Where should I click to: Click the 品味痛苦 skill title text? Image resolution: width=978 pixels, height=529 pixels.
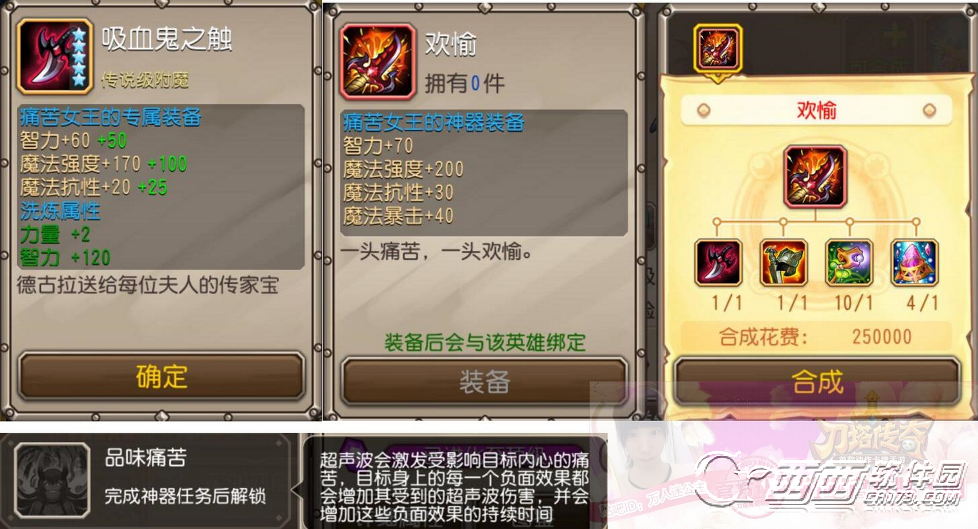point(146,458)
